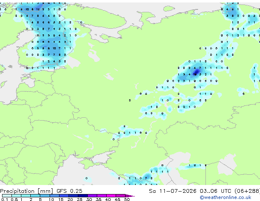The width and height of the screenshot is (260, 201).
Task: Click the '50' legend scale label
Action: point(127,199)
